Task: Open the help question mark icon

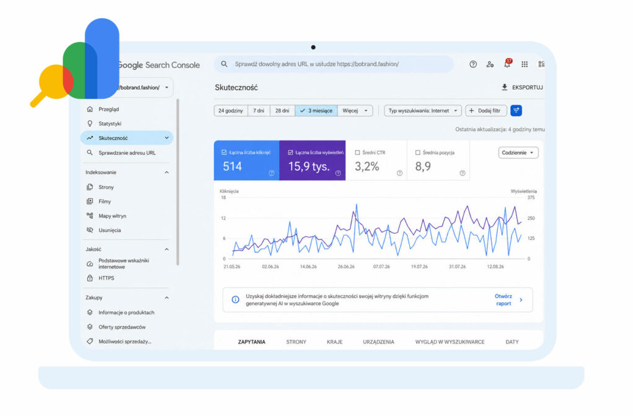Action: point(472,64)
